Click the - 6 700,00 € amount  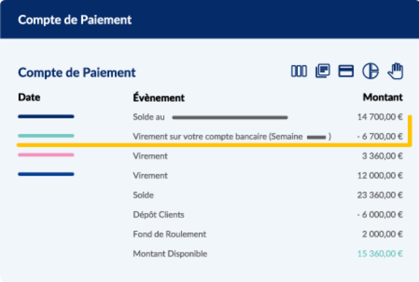(379, 137)
